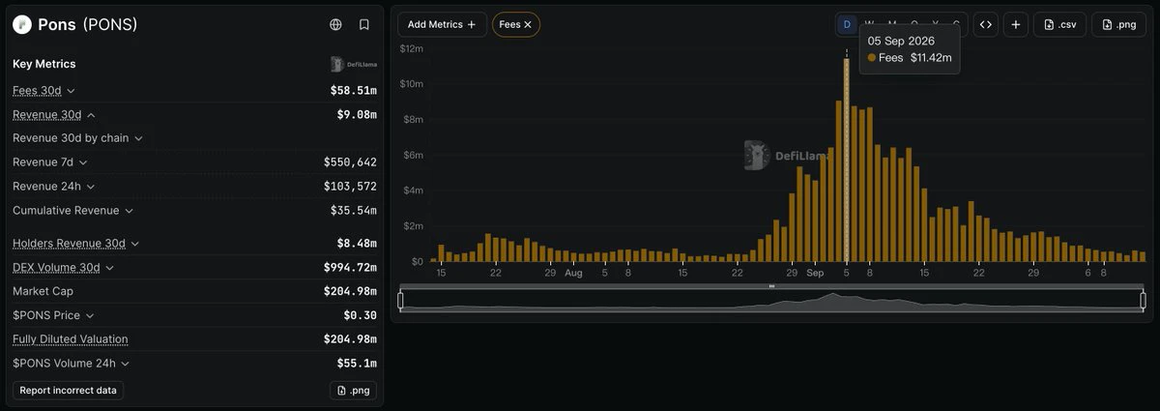Viewport: 1160px width, 411px height.
Task: Click the Key Metrics heading
Action: 44,64
